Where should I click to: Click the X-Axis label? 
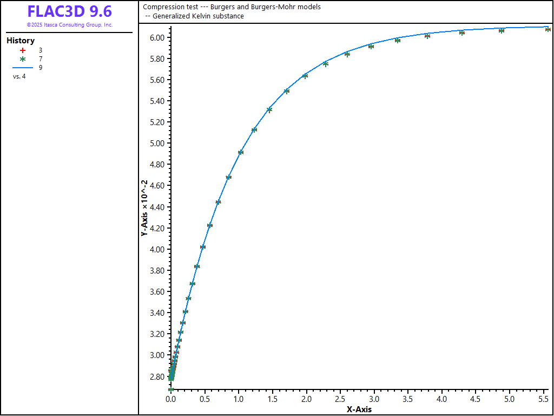pyautogui.click(x=359, y=409)
